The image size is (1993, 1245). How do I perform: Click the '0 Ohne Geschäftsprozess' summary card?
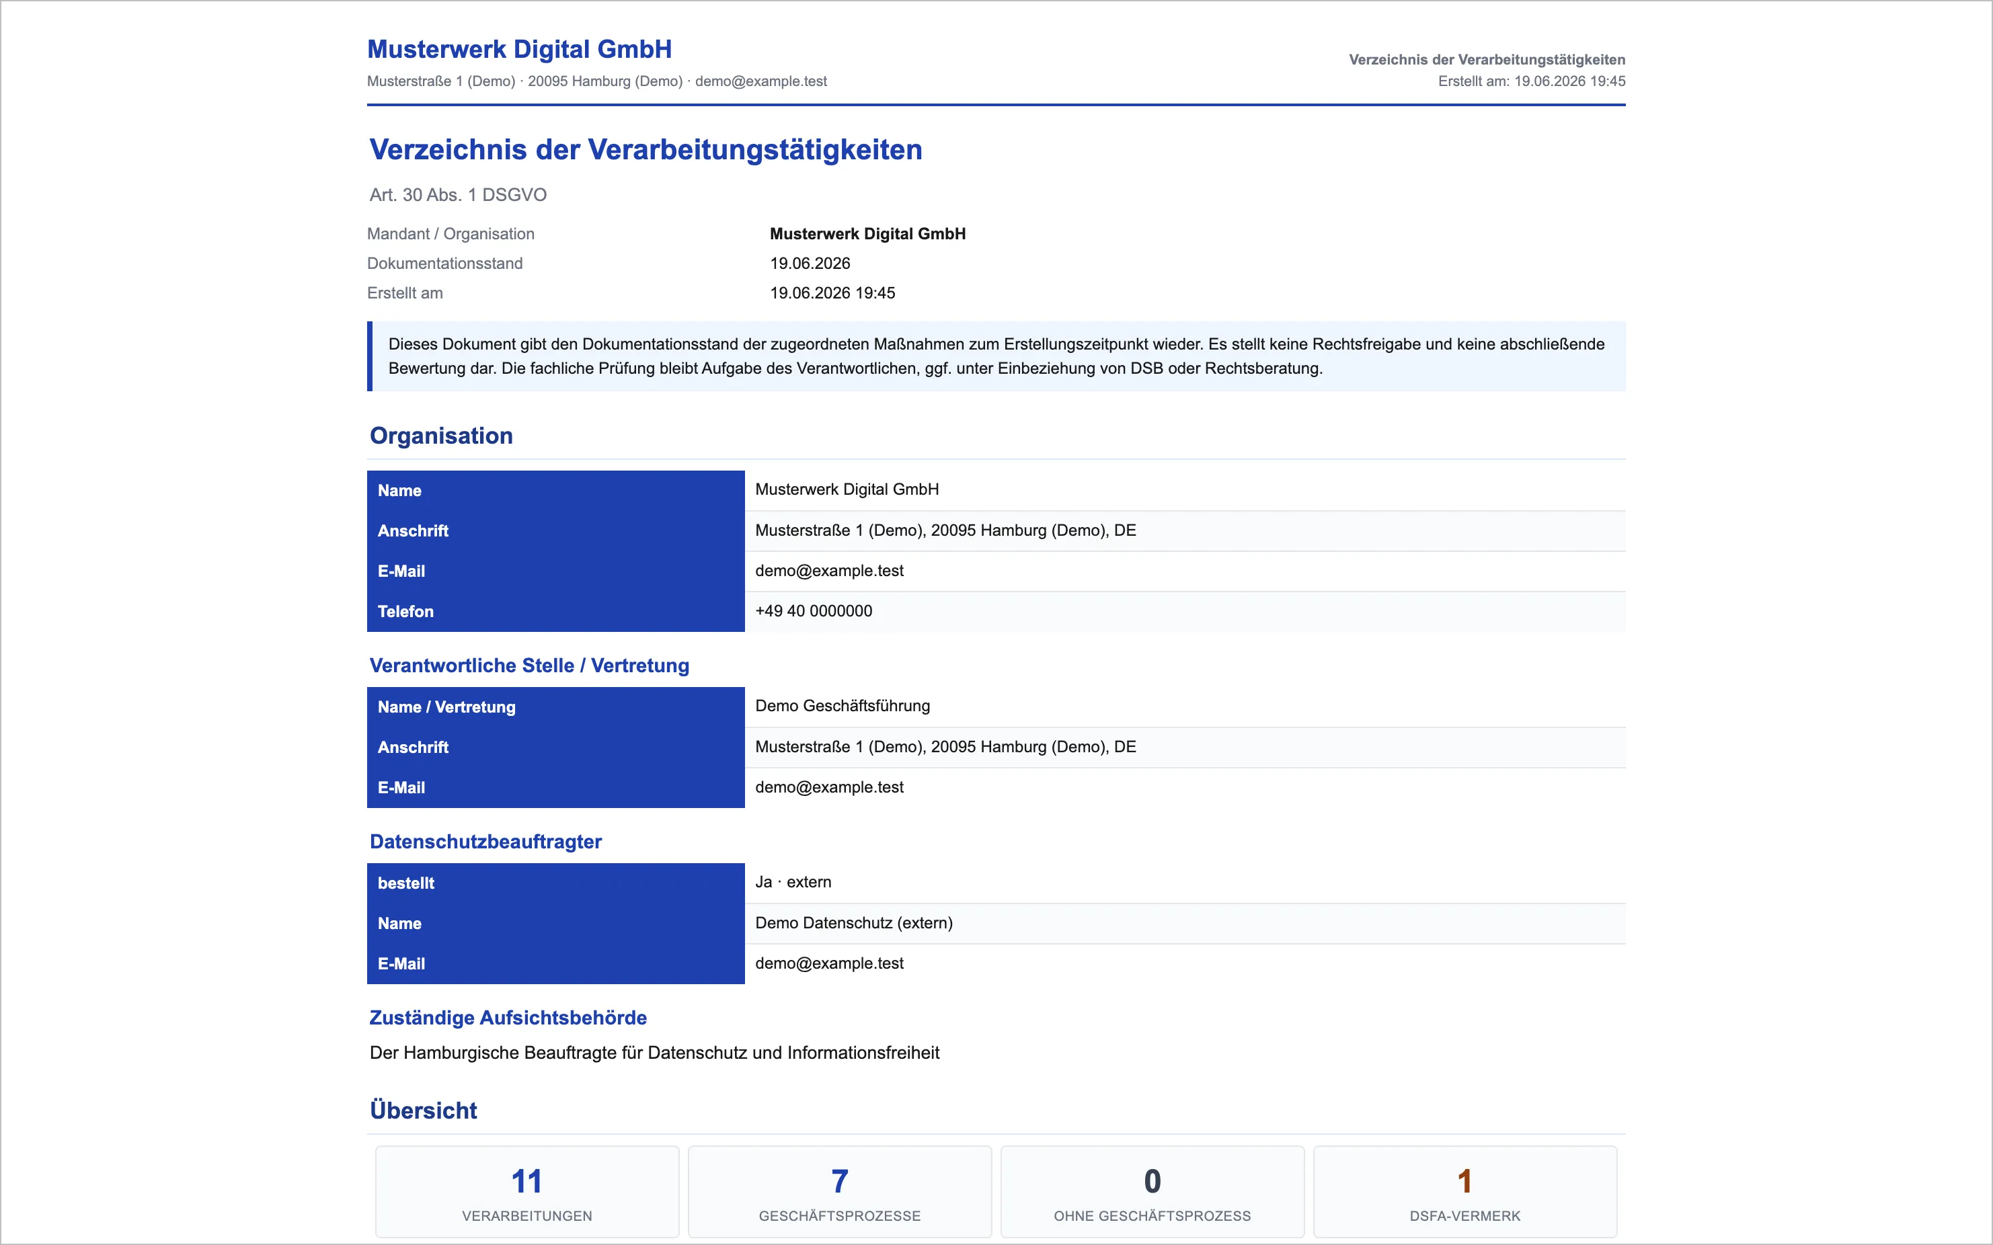click(1152, 1191)
